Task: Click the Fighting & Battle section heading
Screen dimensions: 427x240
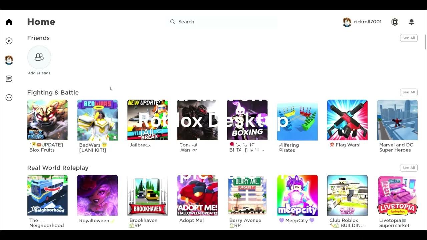Action: (53, 92)
